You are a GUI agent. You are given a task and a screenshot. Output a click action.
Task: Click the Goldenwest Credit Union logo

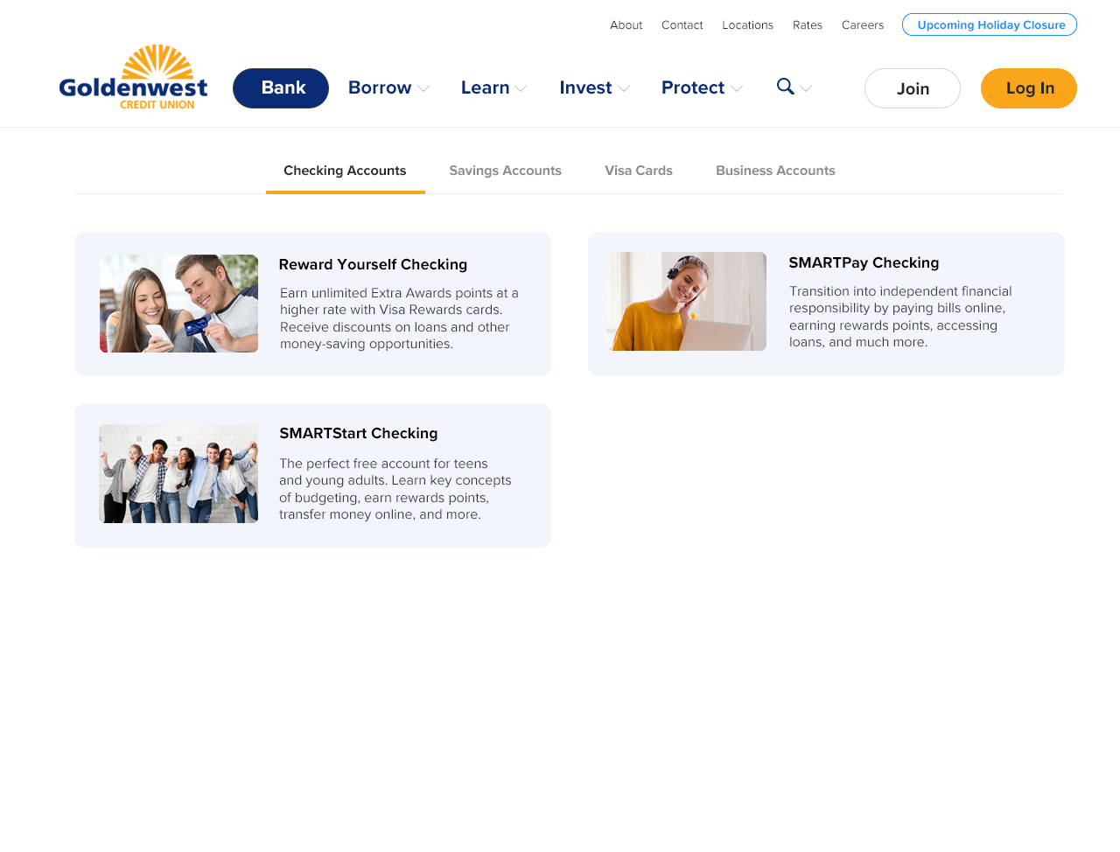[x=133, y=78]
